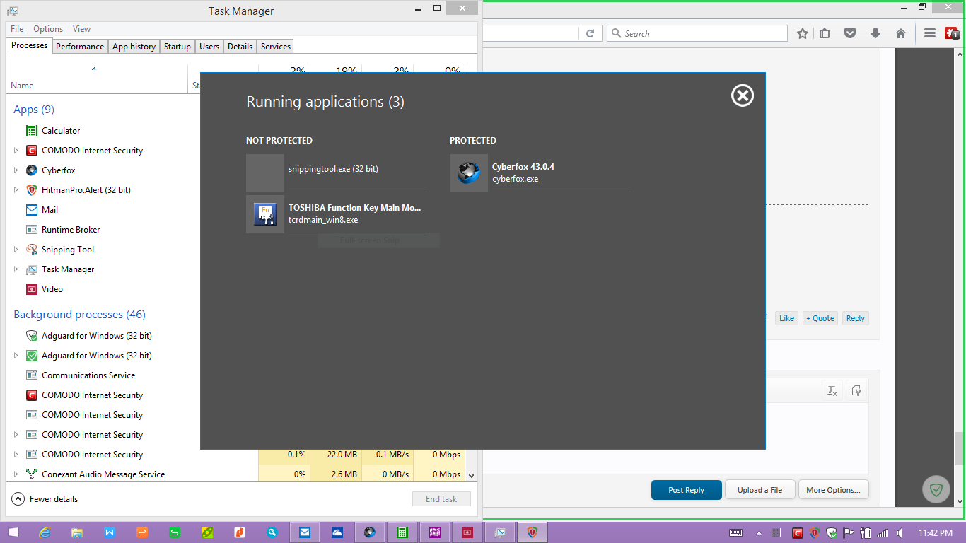The height and width of the screenshot is (543, 966).
Task: Sort processes by the Name column
Action: coord(97,85)
